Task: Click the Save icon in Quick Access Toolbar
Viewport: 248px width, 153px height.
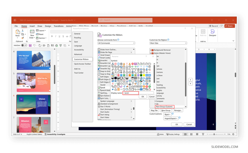Action: click(x=30, y=45)
